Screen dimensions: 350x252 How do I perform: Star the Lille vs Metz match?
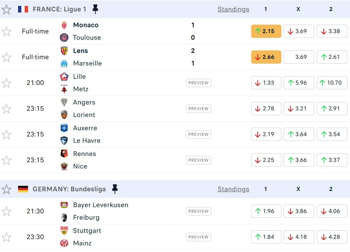[x=7, y=83]
